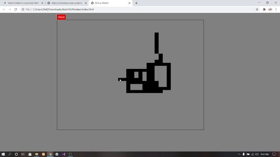Open Task View on the taskbar
280x157 pixels.
[23, 154]
